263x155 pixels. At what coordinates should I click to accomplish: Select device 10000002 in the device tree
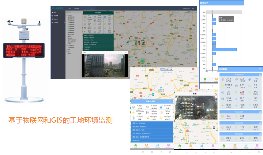71,21
